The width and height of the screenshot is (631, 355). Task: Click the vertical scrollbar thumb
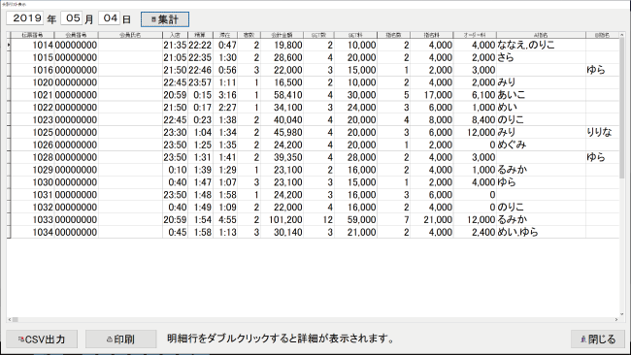click(x=622, y=107)
